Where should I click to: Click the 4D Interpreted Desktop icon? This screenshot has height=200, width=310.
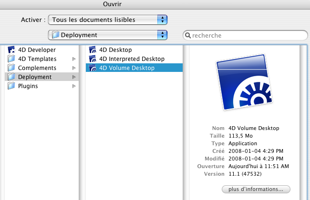coord(93,59)
